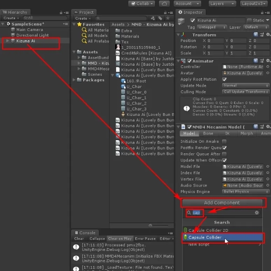Click the search by label tag icon
Screen dimensions: 271x271
160,18
